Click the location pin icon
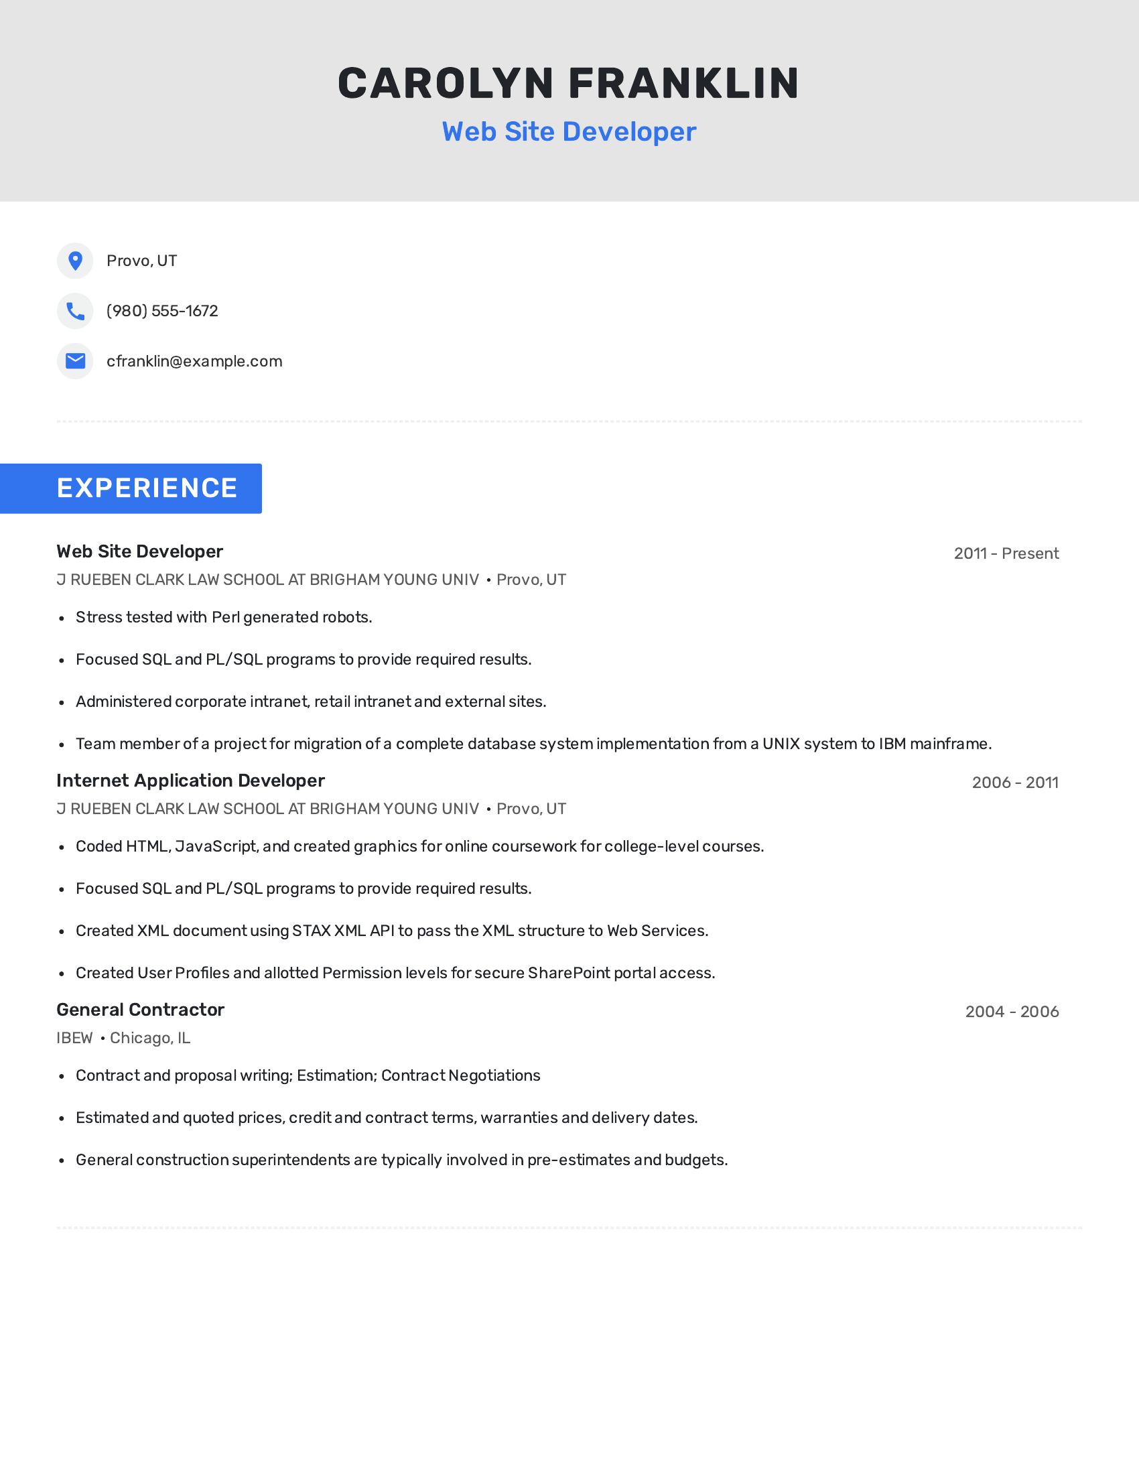 75,261
